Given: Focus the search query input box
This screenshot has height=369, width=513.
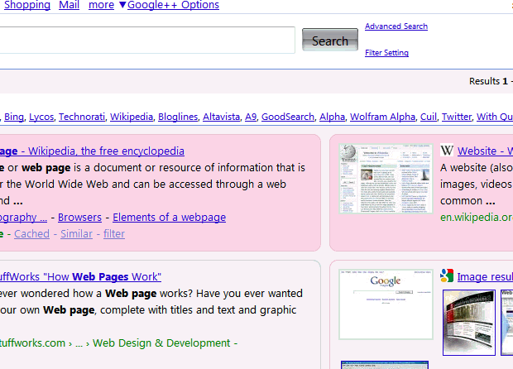Looking at the screenshot, I should [147, 40].
